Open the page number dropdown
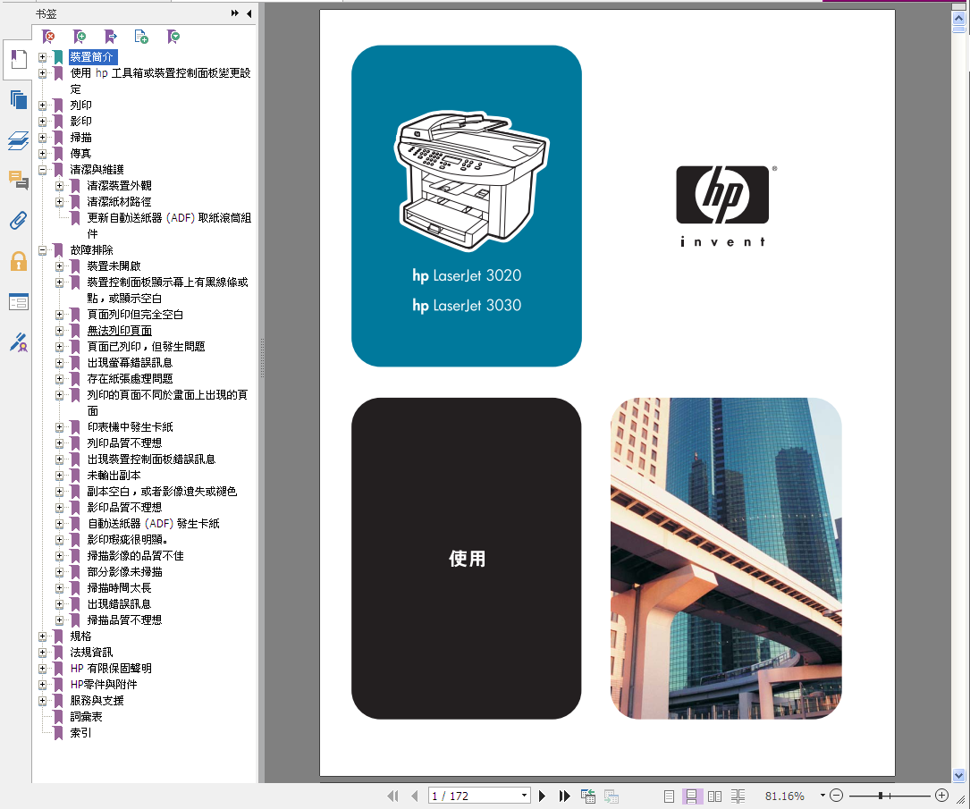The image size is (970, 809). (x=525, y=796)
